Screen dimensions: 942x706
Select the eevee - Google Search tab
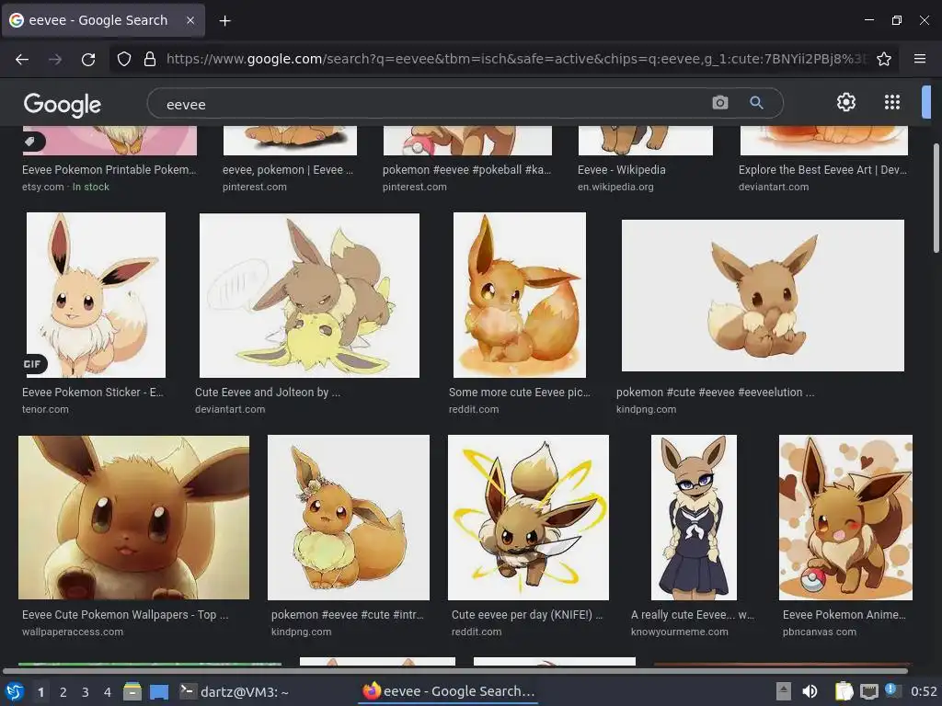click(x=103, y=20)
